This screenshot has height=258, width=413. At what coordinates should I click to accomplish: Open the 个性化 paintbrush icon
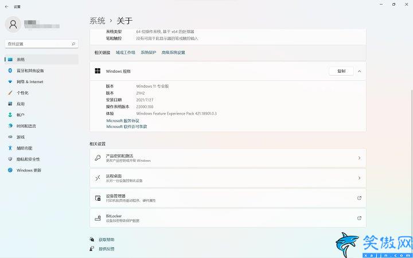point(10,93)
